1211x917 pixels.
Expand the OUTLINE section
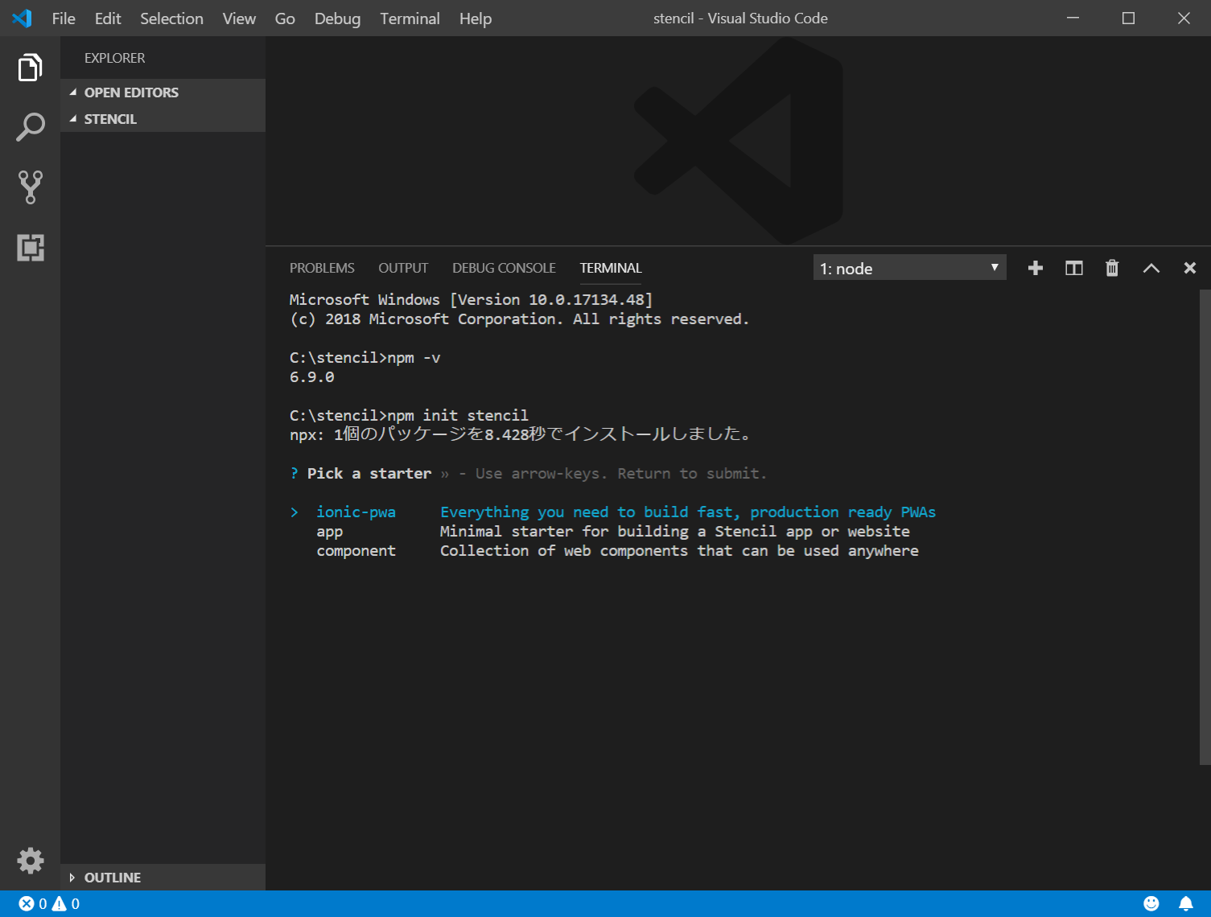click(163, 878)
